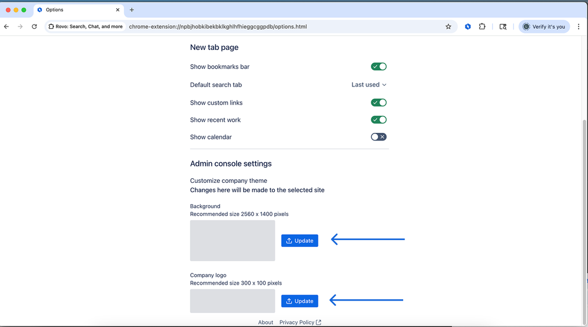Screen dimensions: 588x327
Task: Open the Chrome three-dot menu
Action: [x=579, y=26]
